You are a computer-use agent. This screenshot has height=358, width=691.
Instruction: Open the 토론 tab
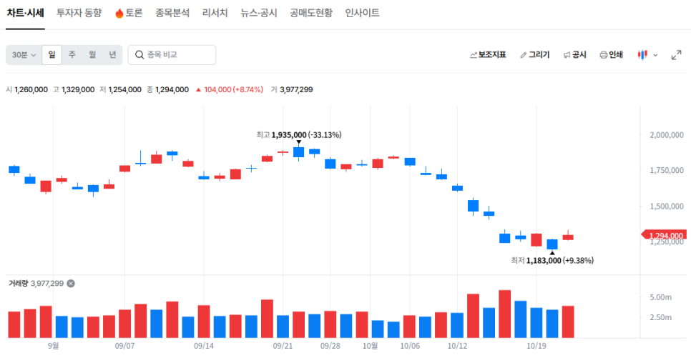tap(129, 13)
